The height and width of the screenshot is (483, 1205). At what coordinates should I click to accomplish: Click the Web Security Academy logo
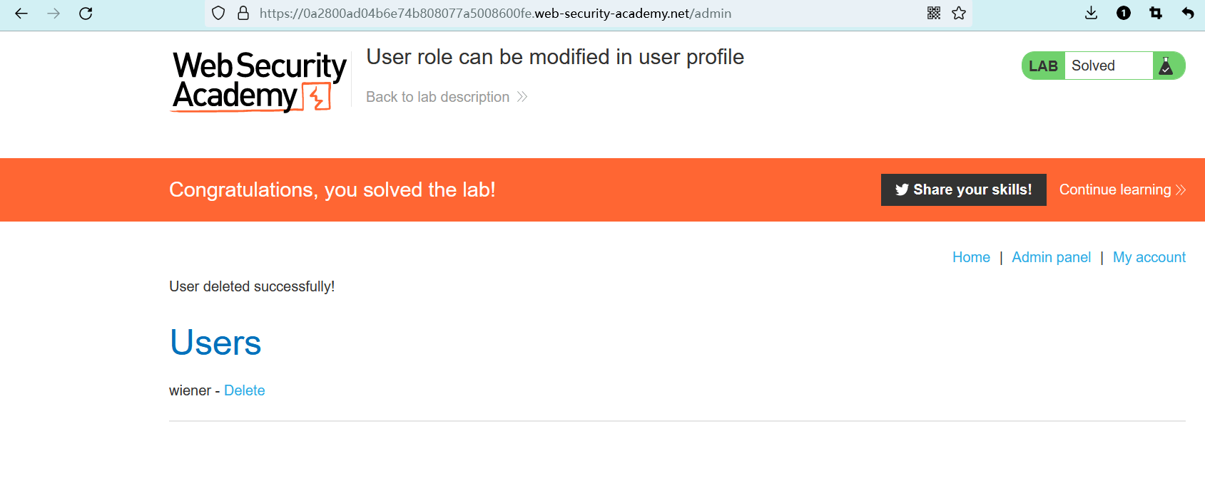(x=260, y=80)
